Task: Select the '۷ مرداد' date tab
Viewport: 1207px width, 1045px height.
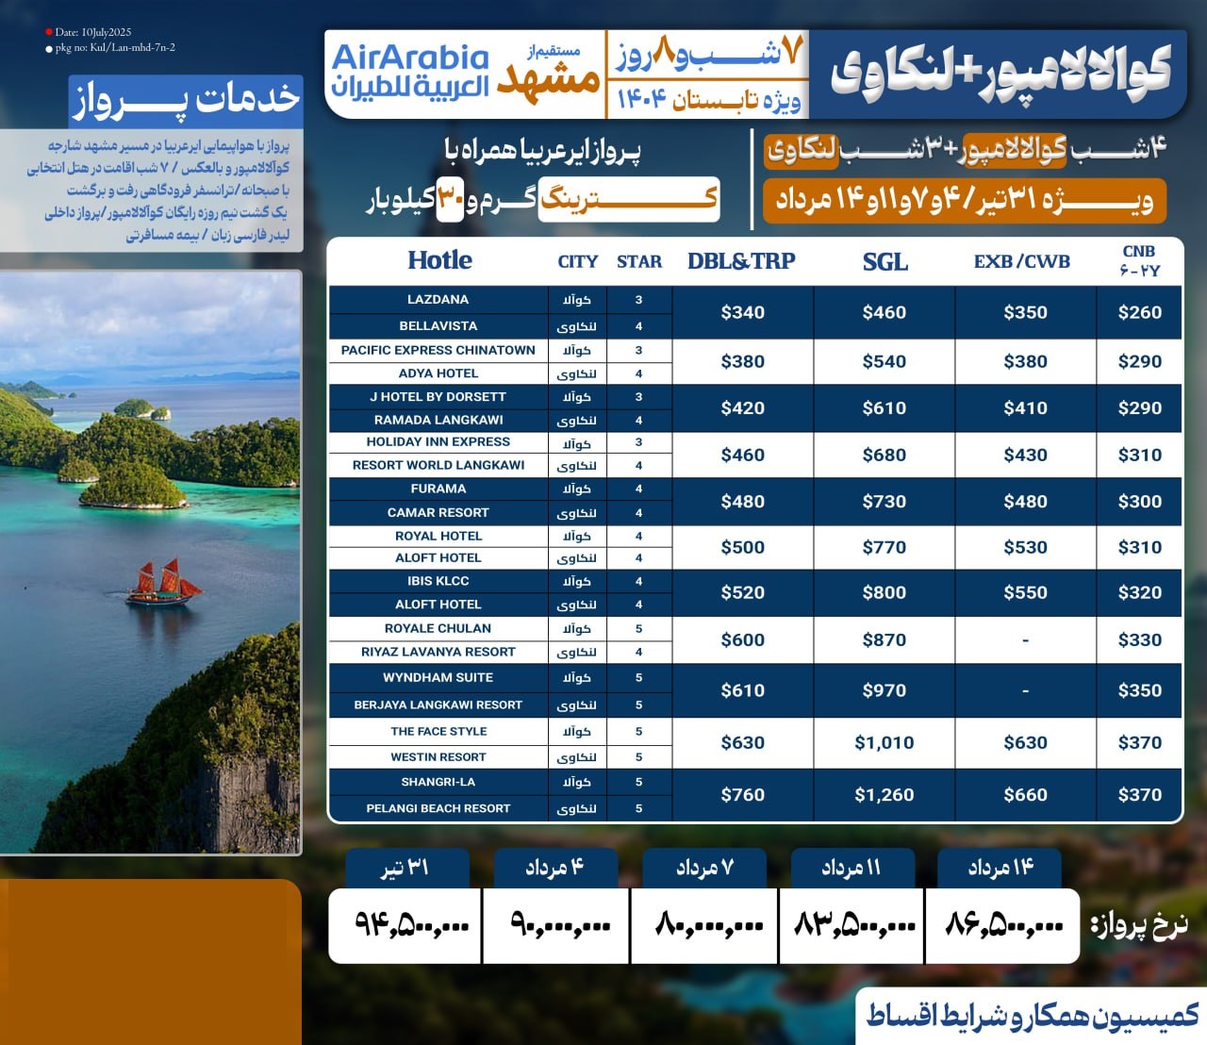Action: pyautogui.click(x=704, y=868)
